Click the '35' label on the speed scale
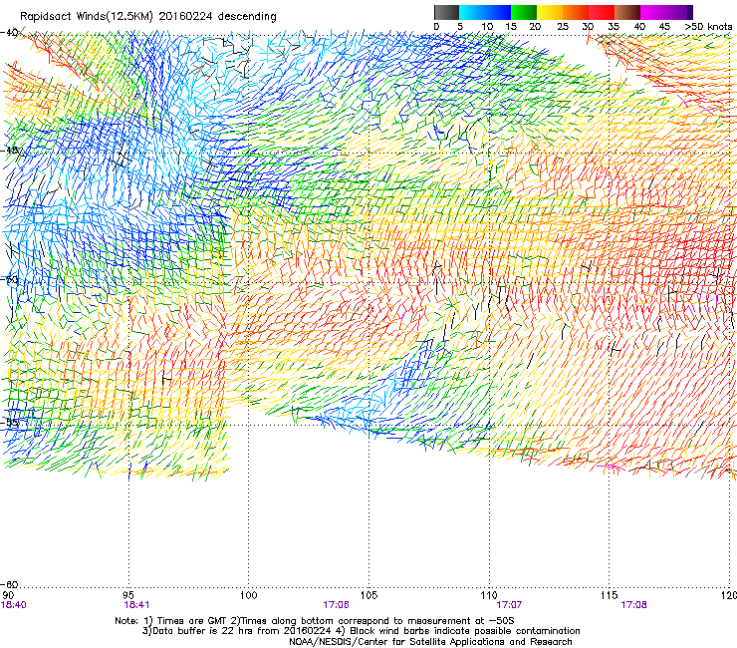737x648 pixels. pyautogui.click(x=614, y=27)
